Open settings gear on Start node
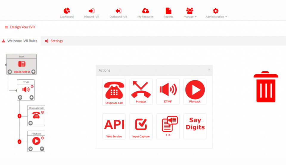The image size is (286, 165). [x=10, y=72]
